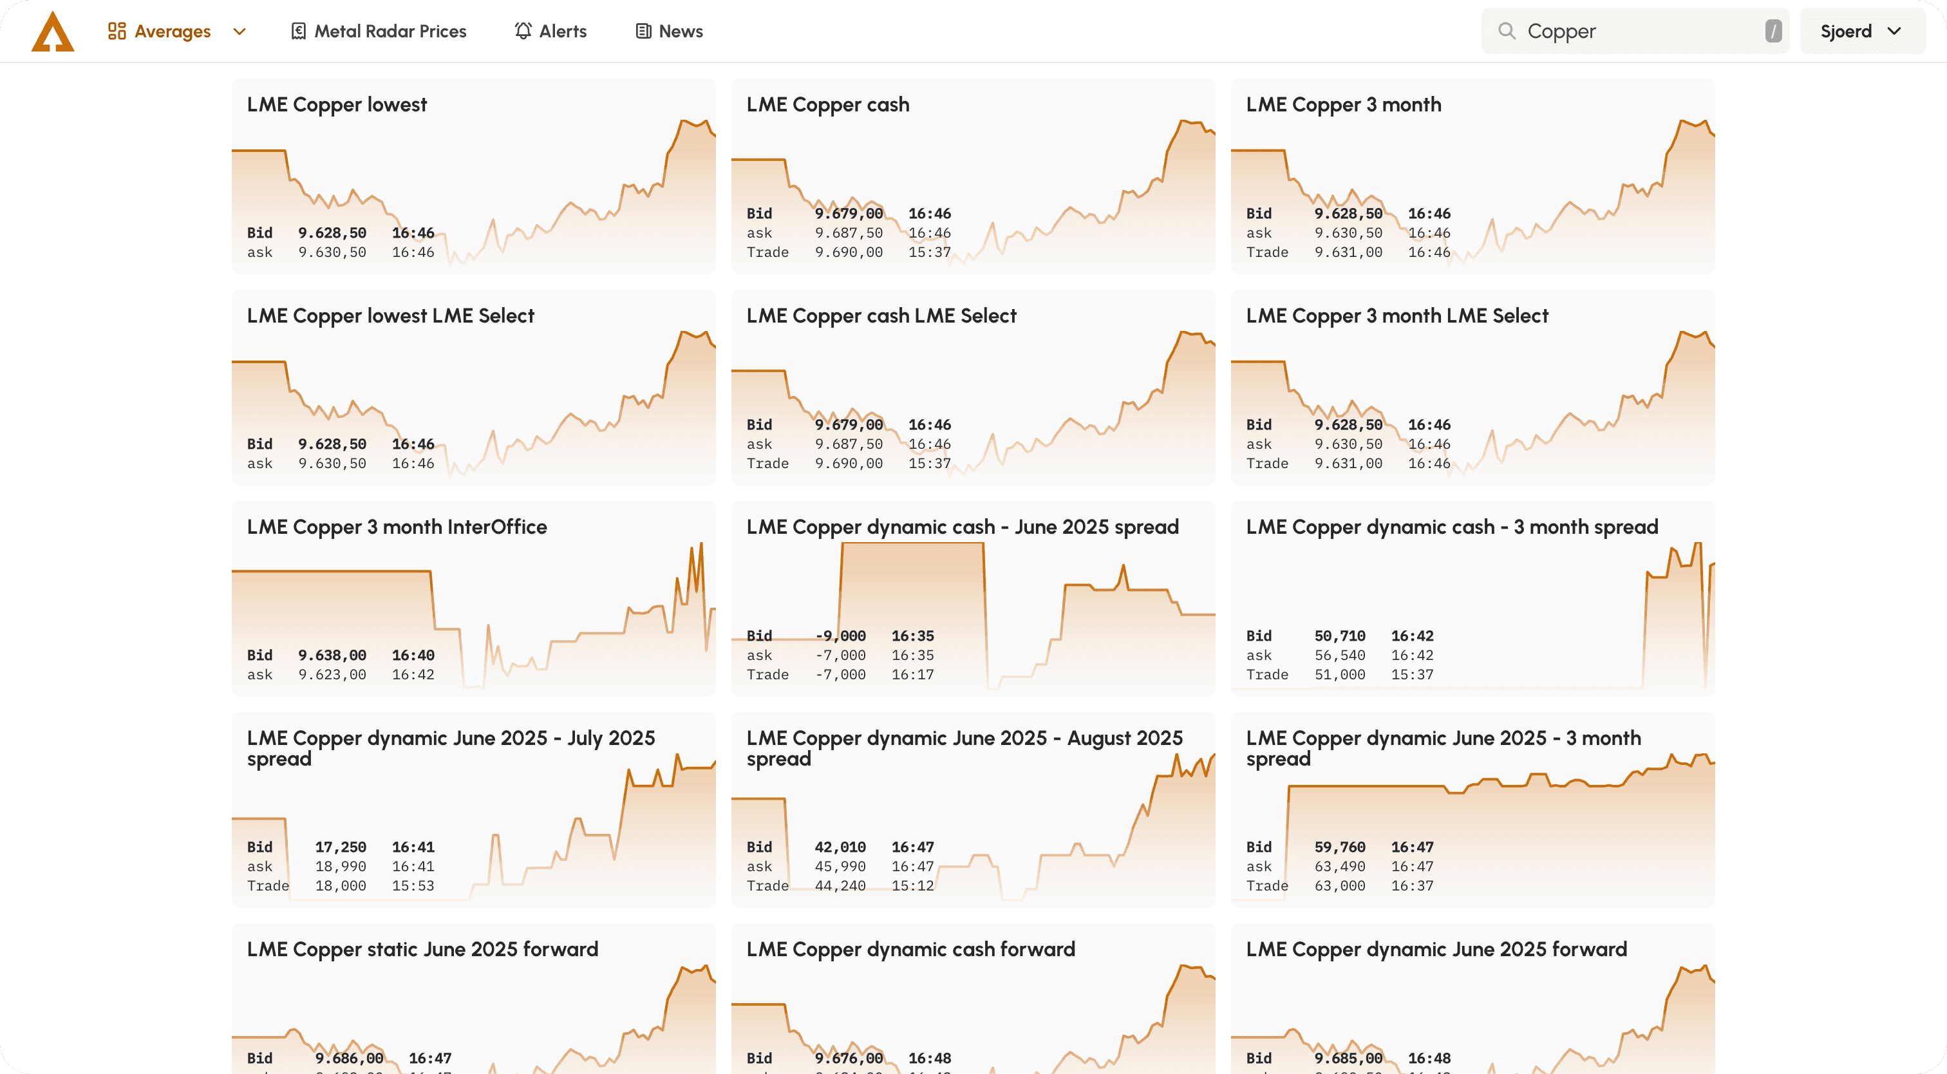Click the Metal Radar Prices euro icon
The image size is (1947, 1074).
(x=299, y=31)
